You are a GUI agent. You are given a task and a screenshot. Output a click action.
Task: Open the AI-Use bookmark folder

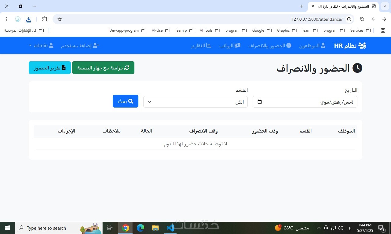(x=161, y=30)
